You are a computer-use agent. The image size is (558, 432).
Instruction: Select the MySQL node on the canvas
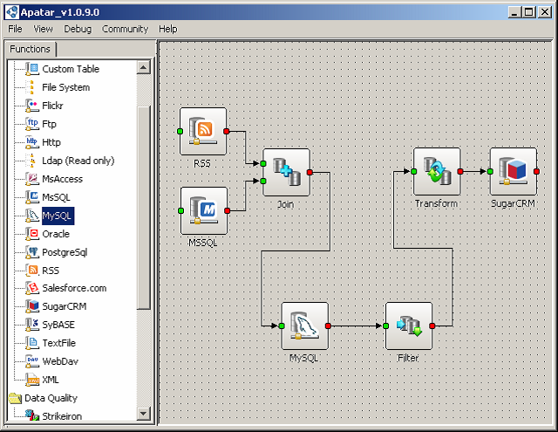(305, 326)
